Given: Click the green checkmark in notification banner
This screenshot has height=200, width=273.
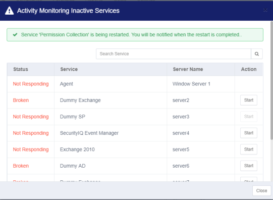Looking at the screenshot, I should coord(15,34).
